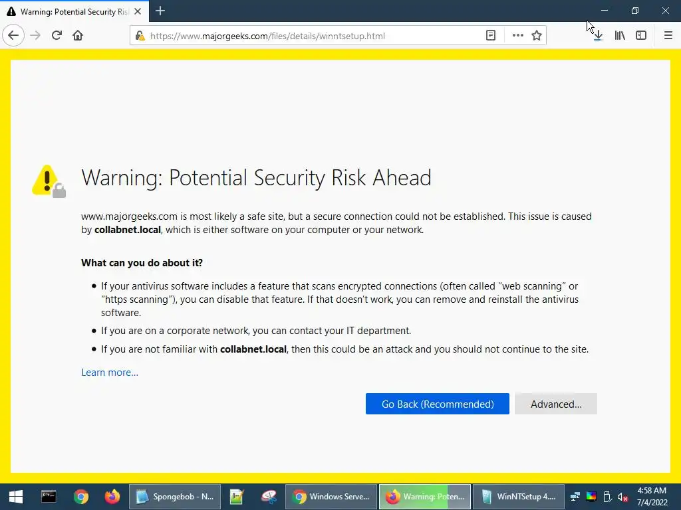Open a new tab
The image size is (681, 510).
(x=160, y=11)
